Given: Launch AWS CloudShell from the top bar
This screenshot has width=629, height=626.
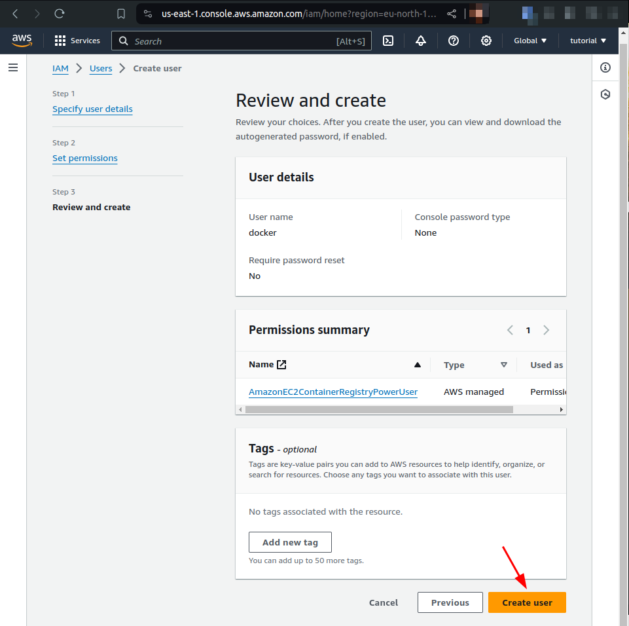Looking at the screenshot, I should pos(388,41).
